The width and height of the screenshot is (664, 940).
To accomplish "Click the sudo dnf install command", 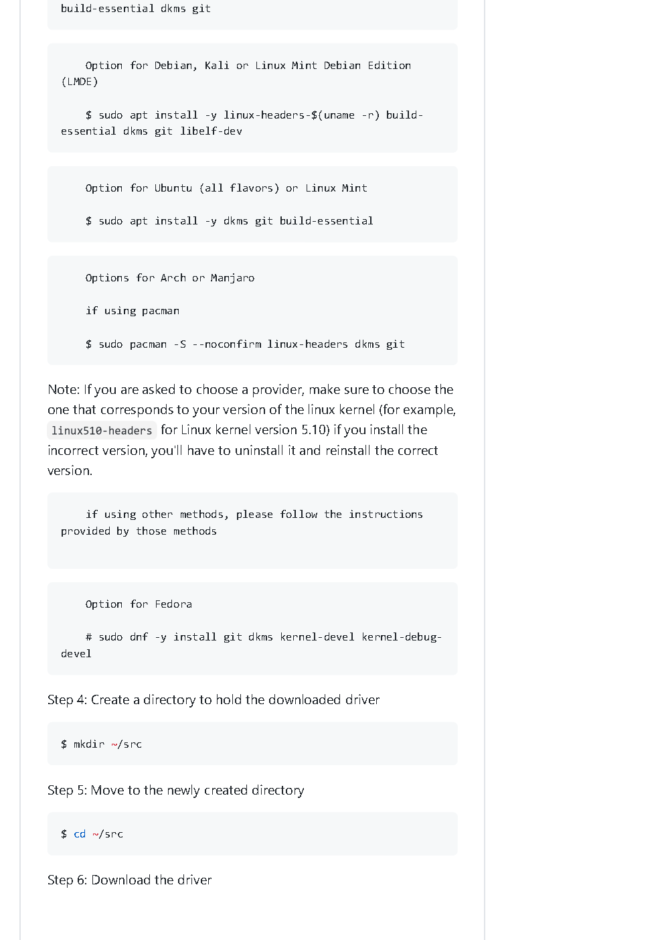I will point(263,637).
